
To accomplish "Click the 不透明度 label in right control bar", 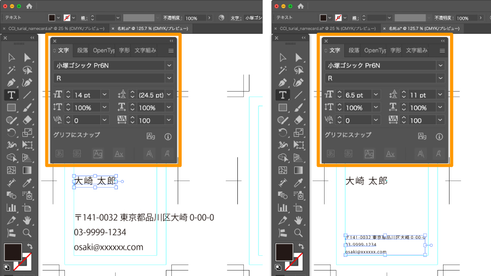I will [443, 18].
